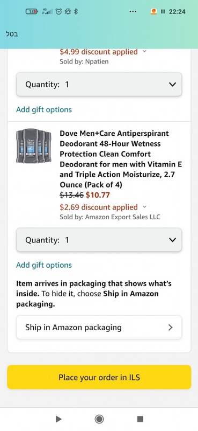Tap the battery indicator in status bar
Screen dimensions: 198x431
[x=32, y=11]
